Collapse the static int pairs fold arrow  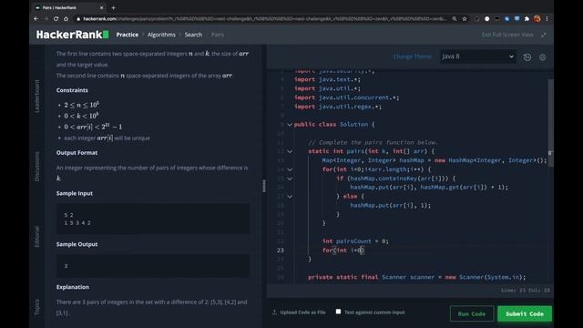coord(290,151)
